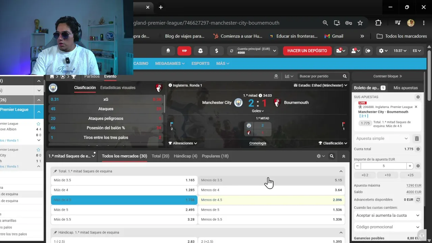Screen dimensions: 432x243
Task: Click the stadium location pin icon
Action: (x=276, y=76)
